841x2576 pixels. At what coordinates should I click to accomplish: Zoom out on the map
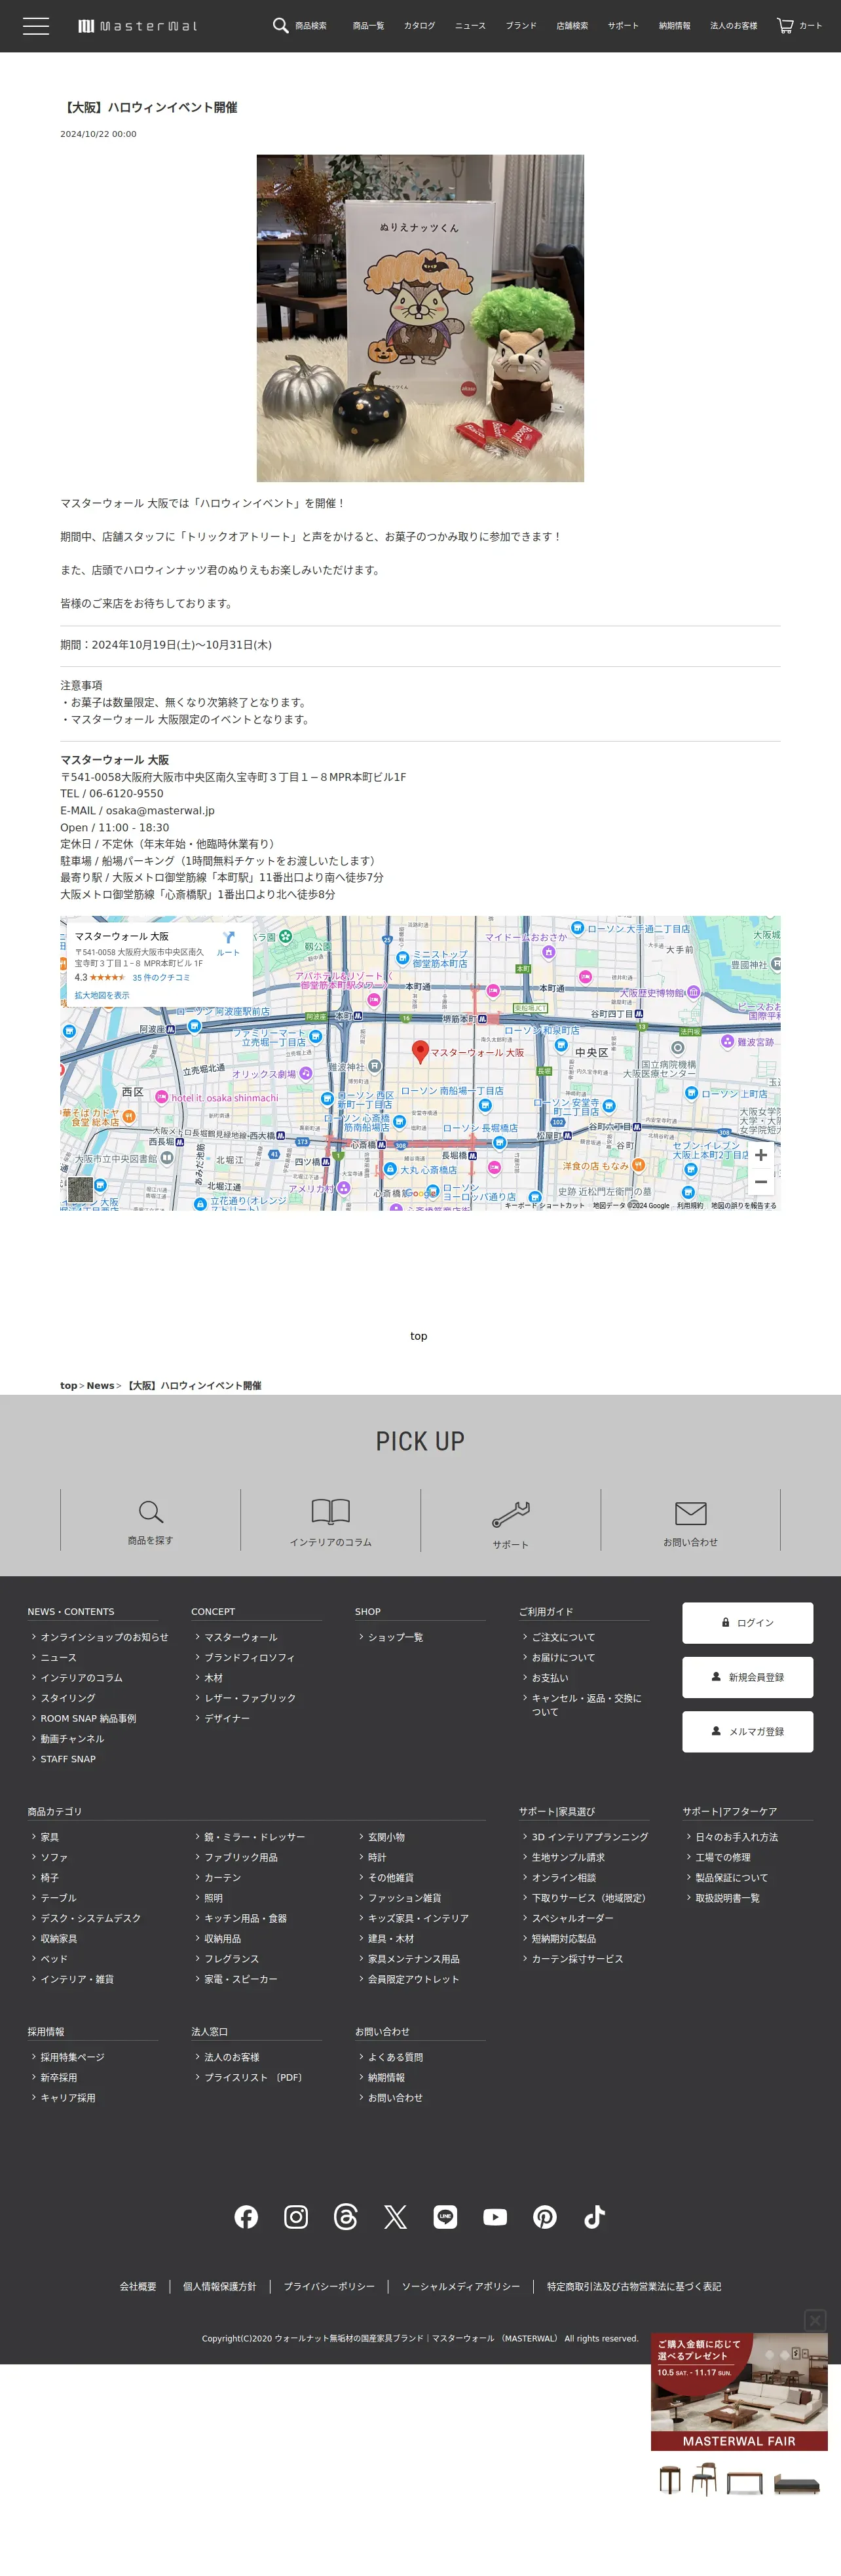point(761,1182)
